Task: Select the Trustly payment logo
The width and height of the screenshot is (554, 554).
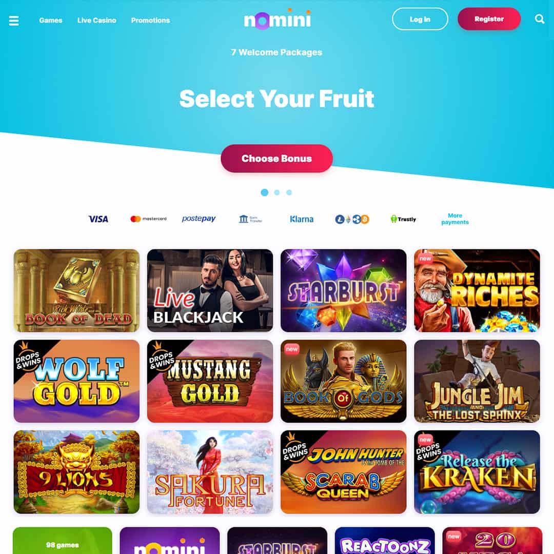Action: tap(403, 219)
